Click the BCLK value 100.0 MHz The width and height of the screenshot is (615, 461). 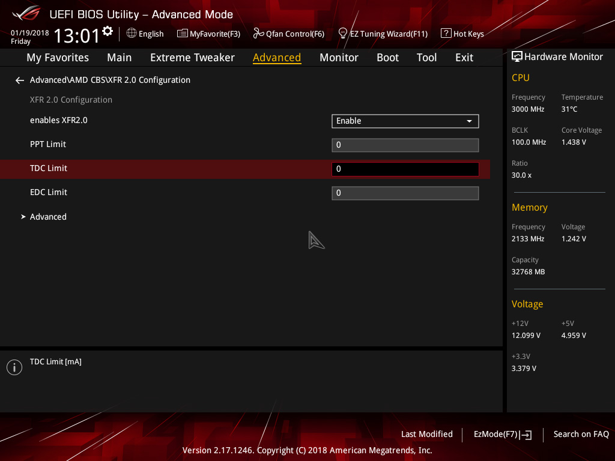pyautogui.click(x=529, y=142)
